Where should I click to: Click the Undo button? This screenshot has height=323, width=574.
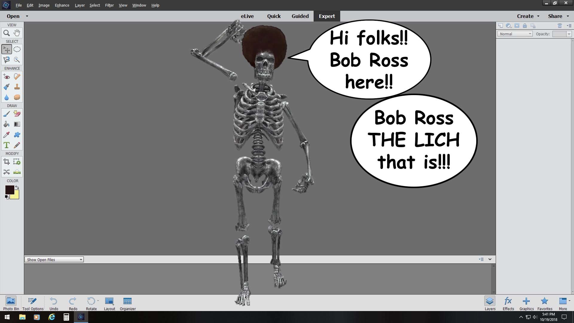[54, 303]
